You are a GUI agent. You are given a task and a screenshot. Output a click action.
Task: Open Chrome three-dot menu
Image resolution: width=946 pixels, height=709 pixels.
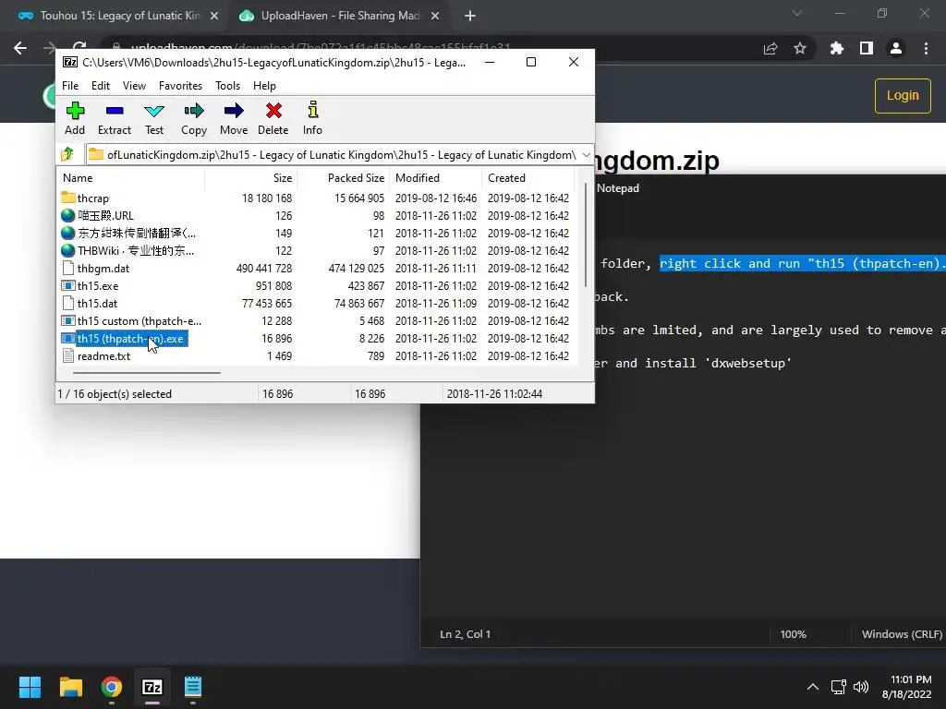pyautogui.click(x=926, y=48)
